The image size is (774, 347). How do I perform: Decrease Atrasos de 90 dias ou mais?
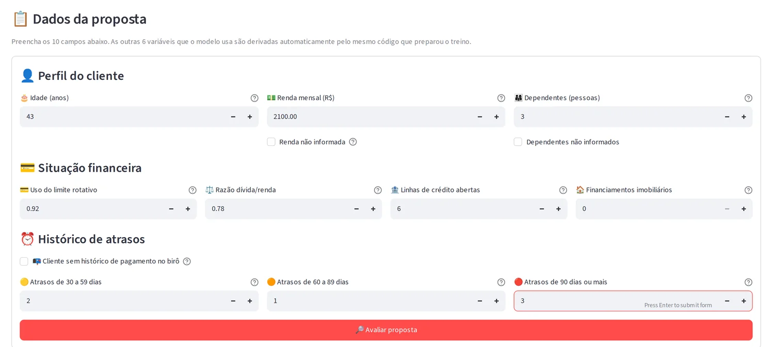tap(727, 301)
